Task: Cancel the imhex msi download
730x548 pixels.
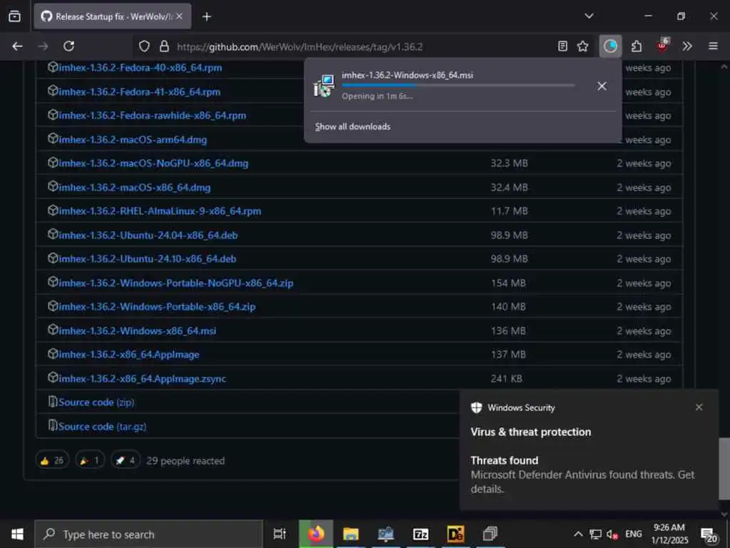Action: (602, 86)
